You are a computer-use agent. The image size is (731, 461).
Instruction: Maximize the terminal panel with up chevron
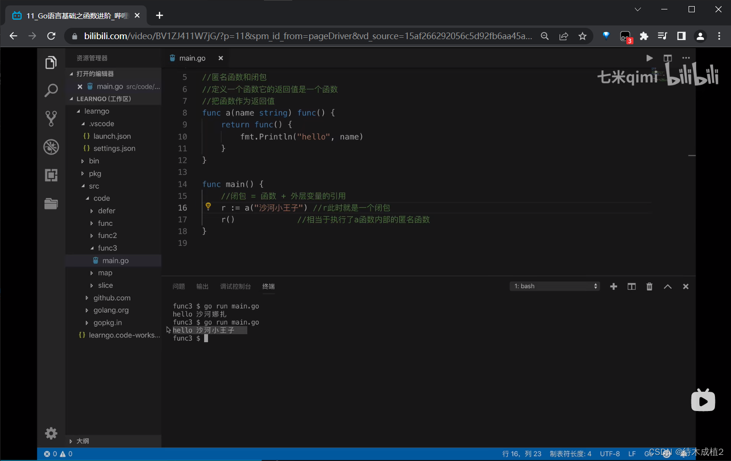668,287
